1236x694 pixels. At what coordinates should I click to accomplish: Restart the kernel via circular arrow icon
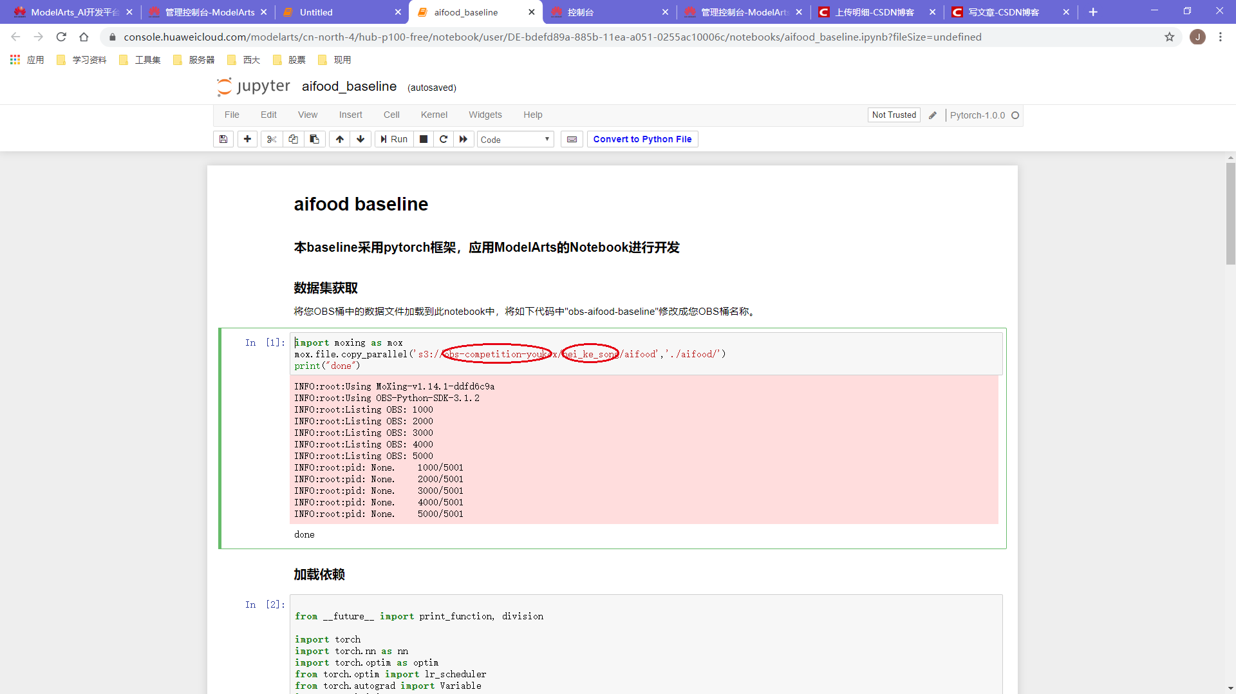(x=444, y=139)
